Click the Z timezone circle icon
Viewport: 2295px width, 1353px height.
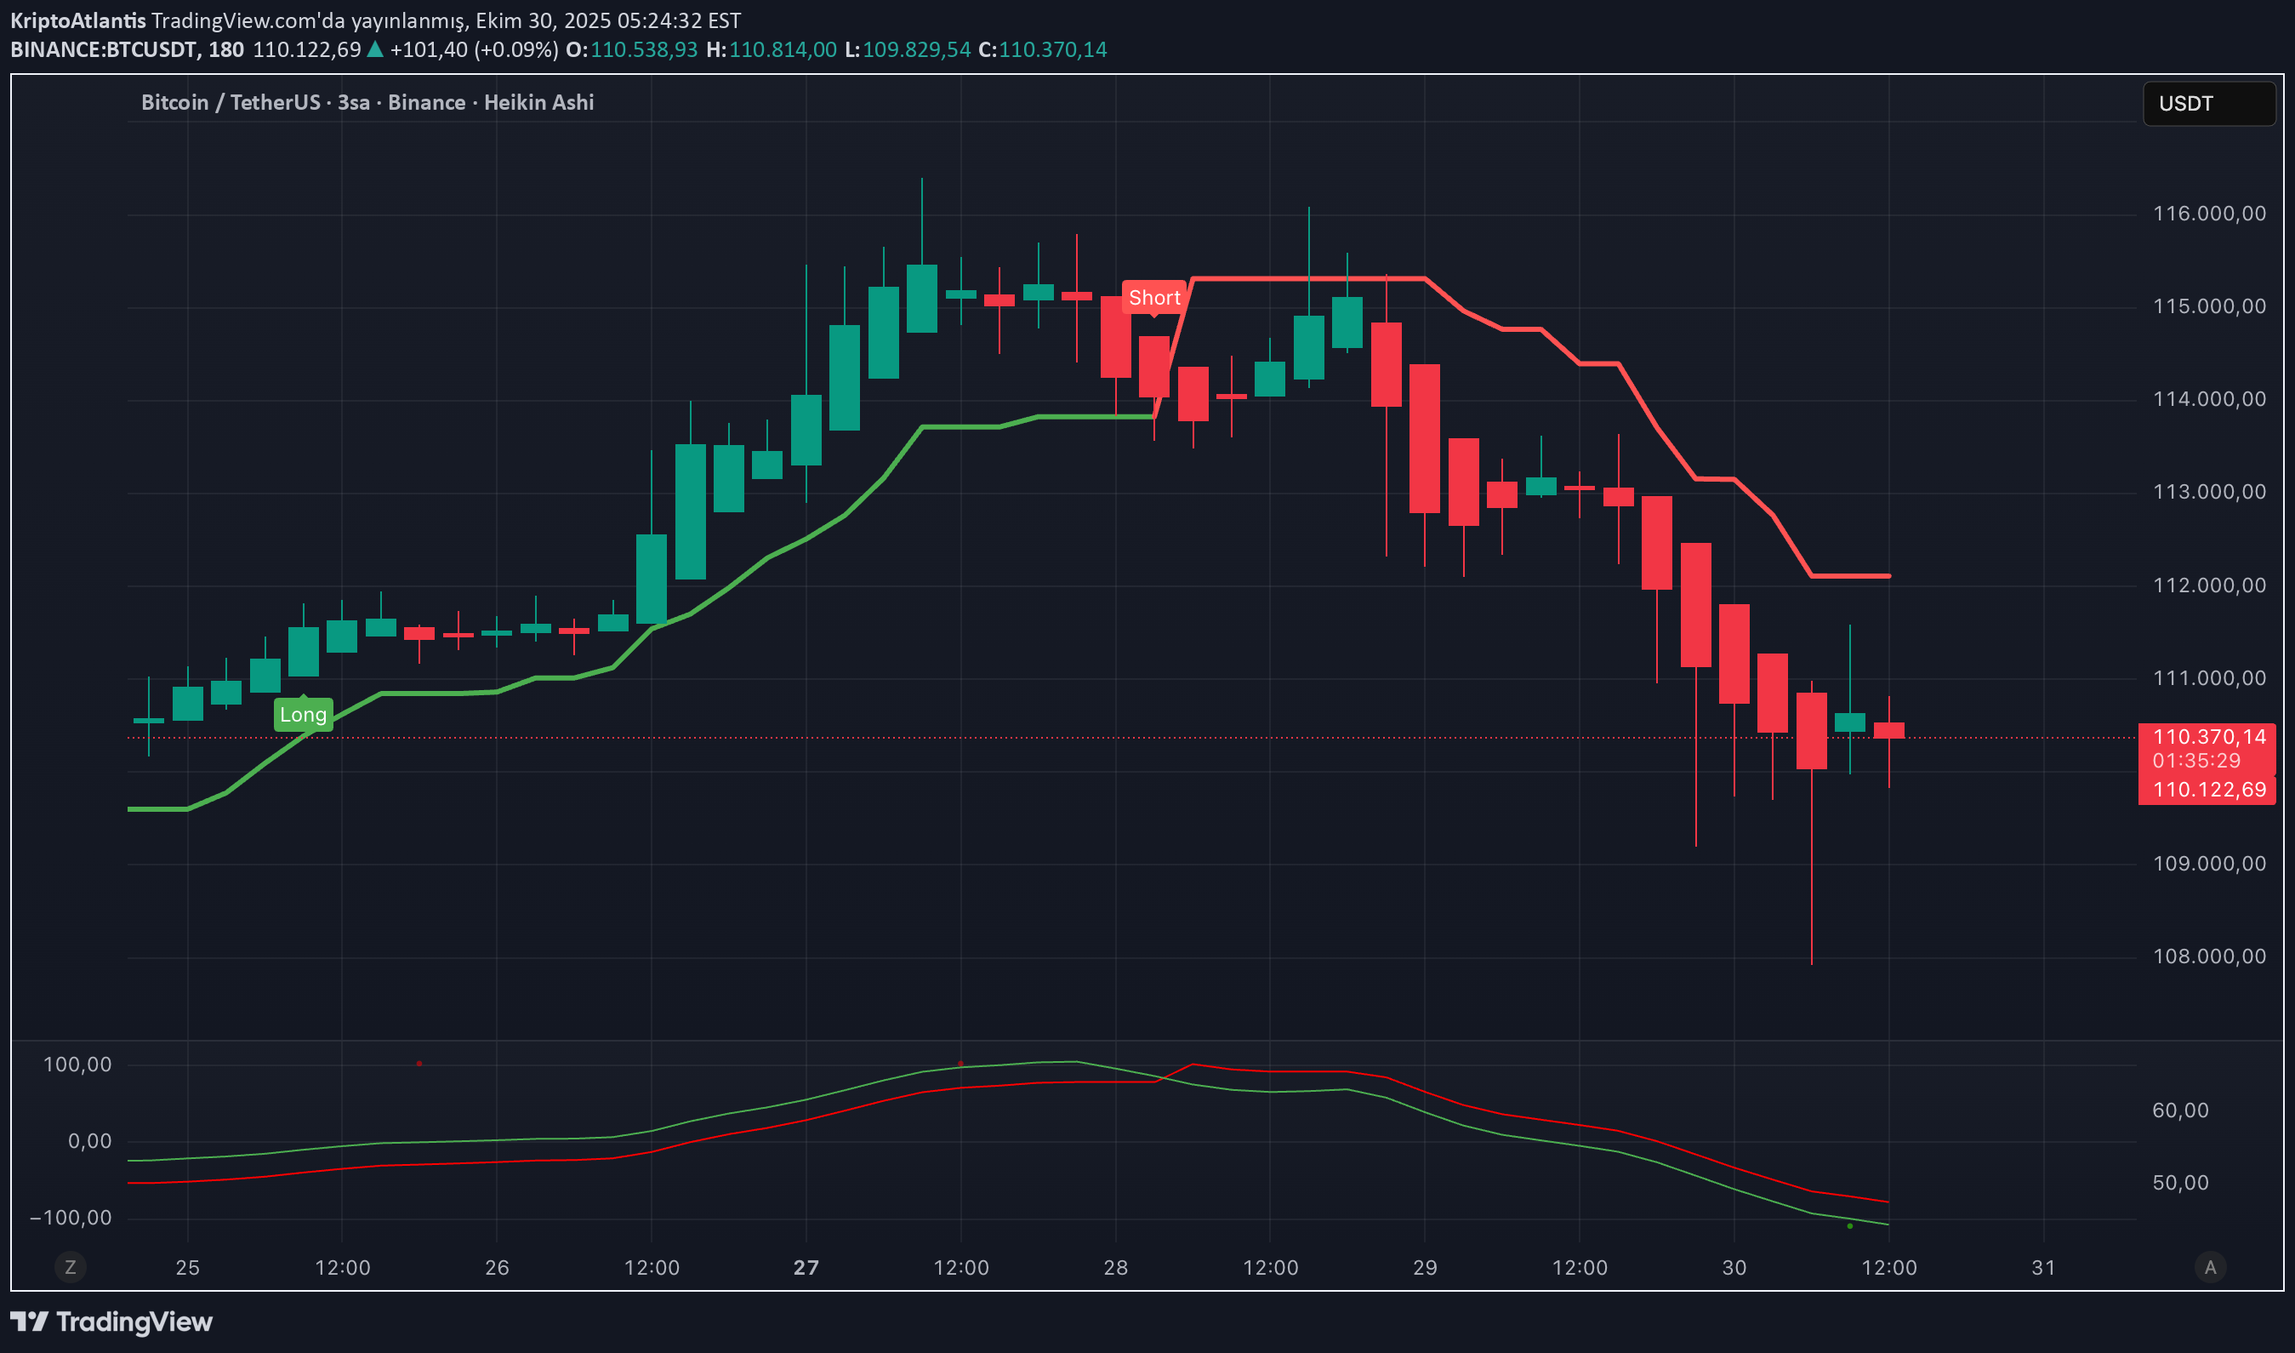click(x=71, y=1266)
